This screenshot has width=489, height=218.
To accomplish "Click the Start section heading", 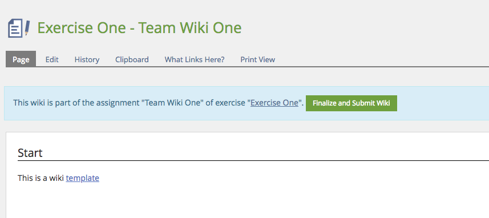I will coord(30,153).
